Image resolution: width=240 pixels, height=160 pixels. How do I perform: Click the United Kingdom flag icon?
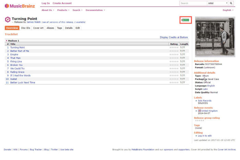(x=199, y=111)
